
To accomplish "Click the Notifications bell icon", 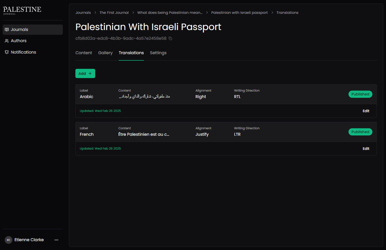I will [x=7, y=52].
